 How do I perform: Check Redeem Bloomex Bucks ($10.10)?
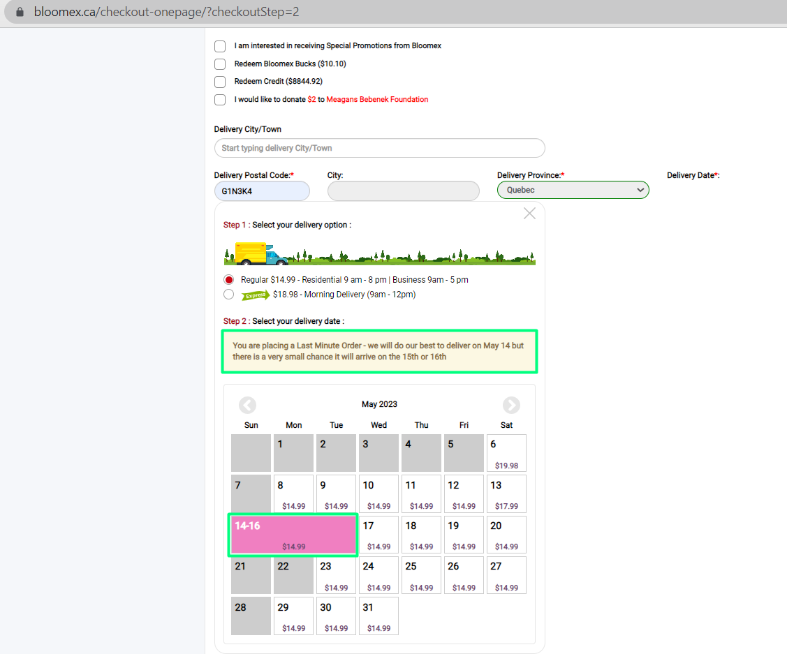coord(220,64)
